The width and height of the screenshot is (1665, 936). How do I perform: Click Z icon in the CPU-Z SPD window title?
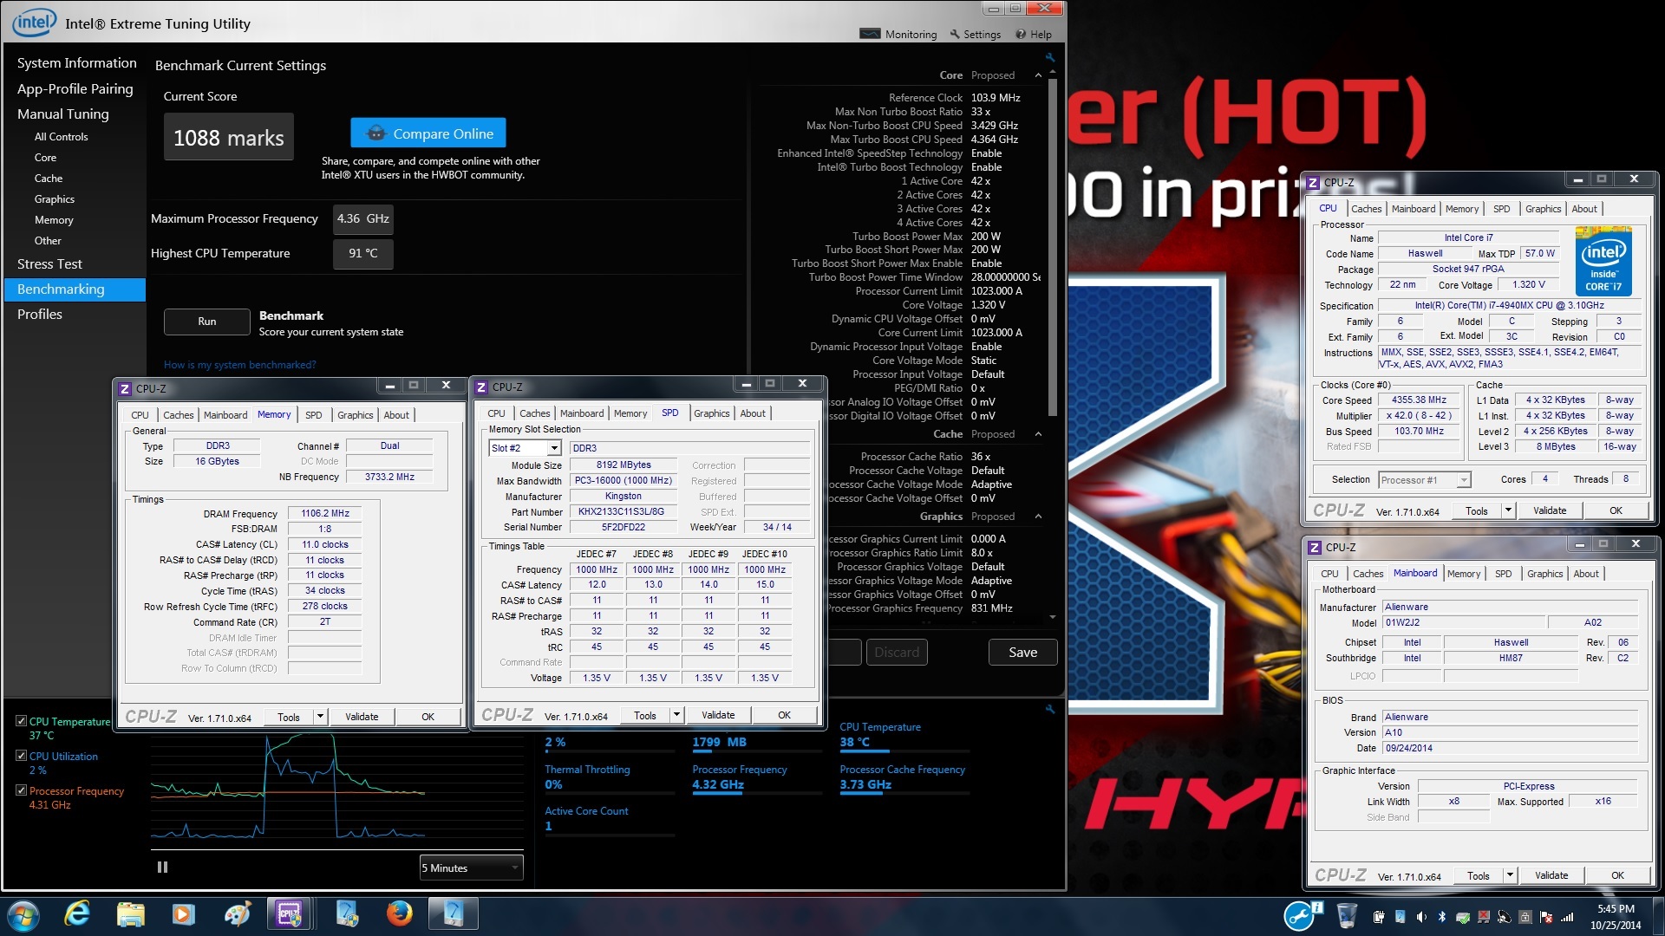[x=481, y=387]
